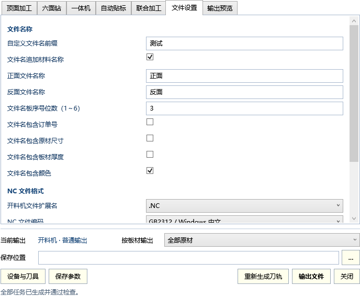Click the NC 文件格式 section heading
Image resolution: width=360 pixels, height=296 pixels.
pos(26,191)
